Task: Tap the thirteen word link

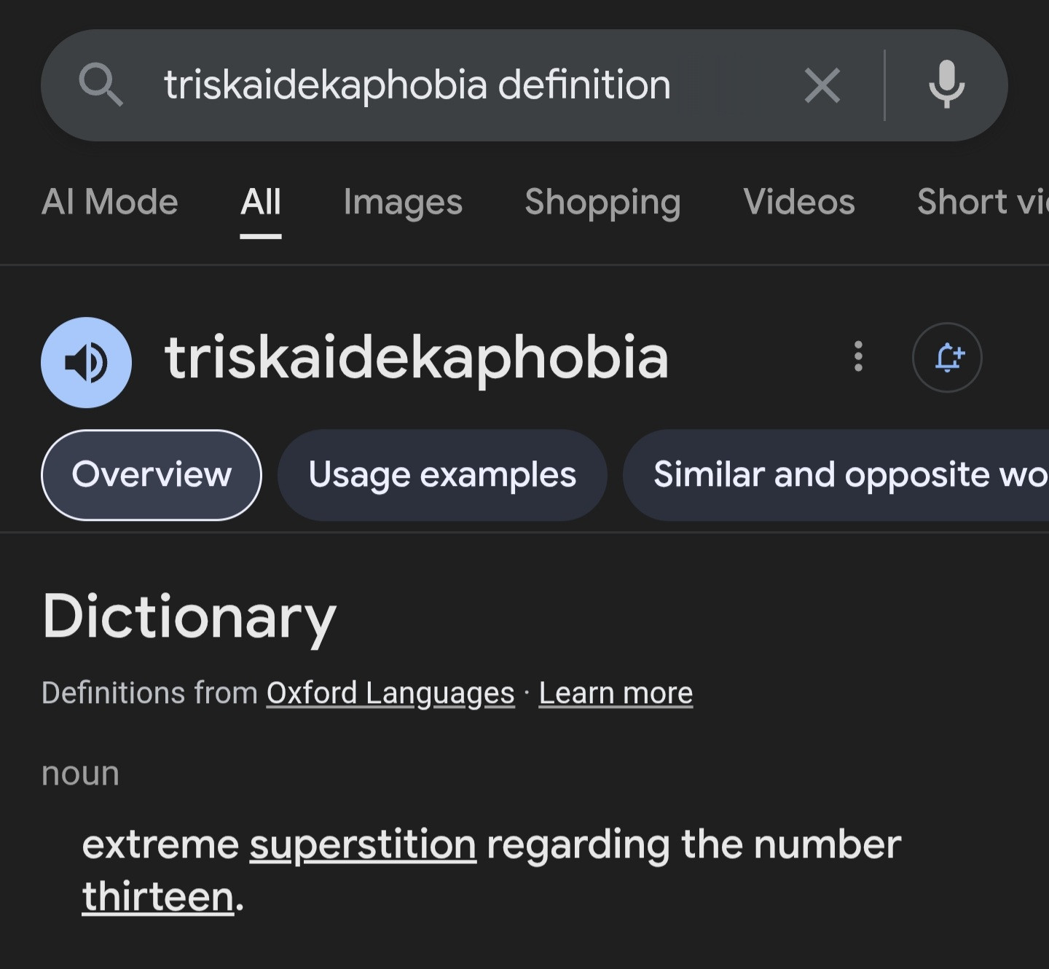Action: point(158,897)
